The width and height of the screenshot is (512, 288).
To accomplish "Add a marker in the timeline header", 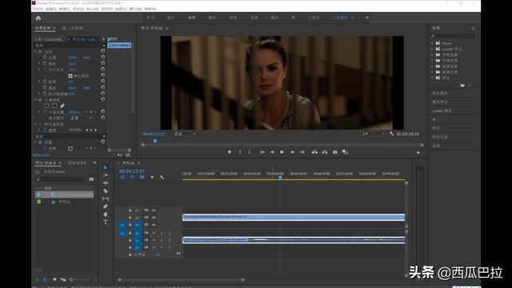I will (152, 177).
